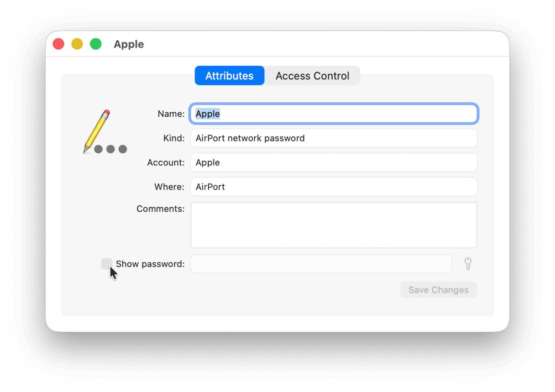
Task: Switch to the Access Control tab
Action: click(x=312, y=76)
